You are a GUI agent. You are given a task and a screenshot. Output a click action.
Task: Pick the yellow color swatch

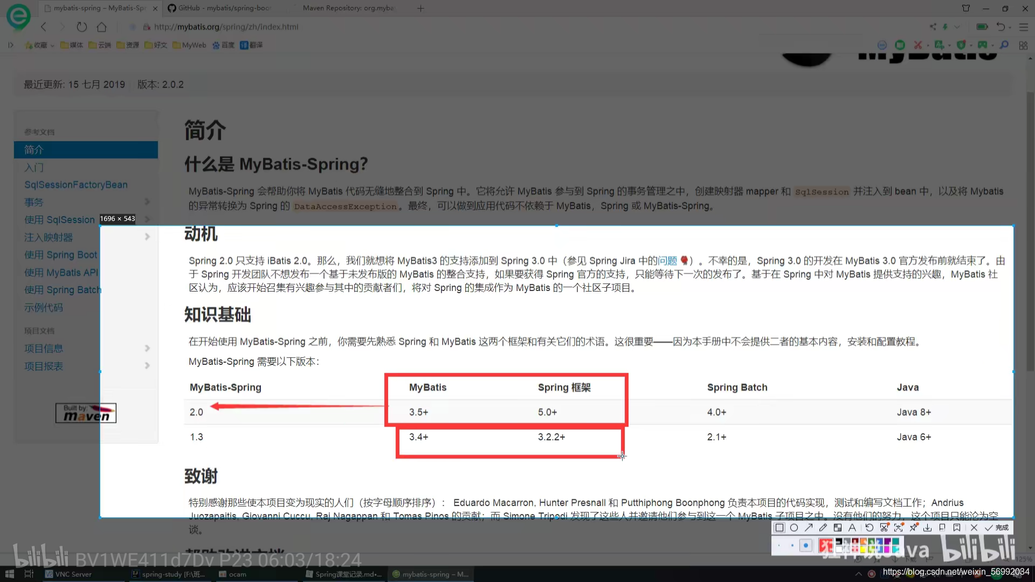click(x=863, y=550)
